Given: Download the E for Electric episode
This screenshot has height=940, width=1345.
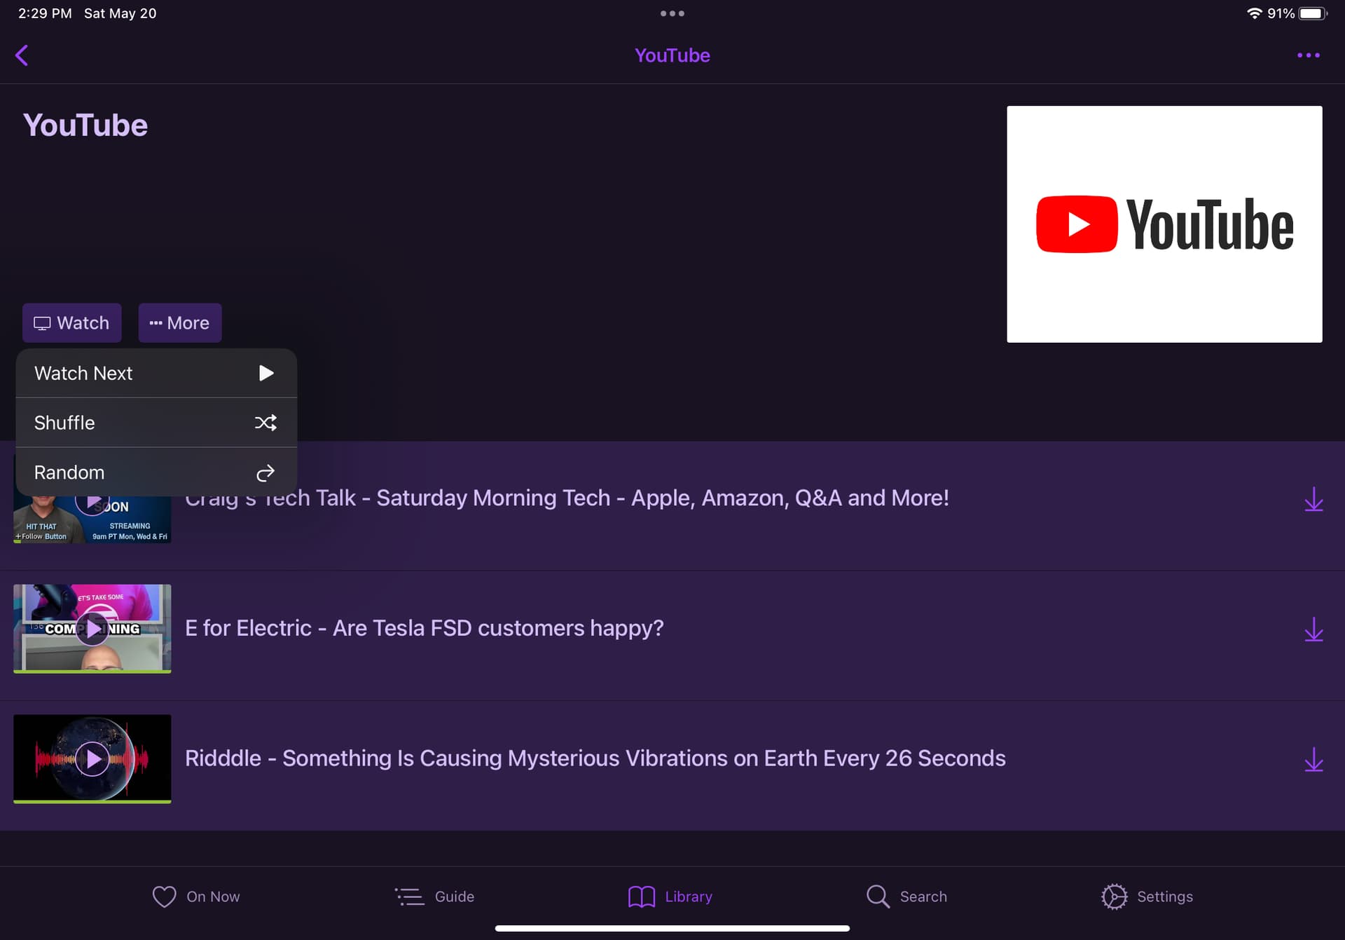Looking at the screenshot, I should pos(1313,629).
